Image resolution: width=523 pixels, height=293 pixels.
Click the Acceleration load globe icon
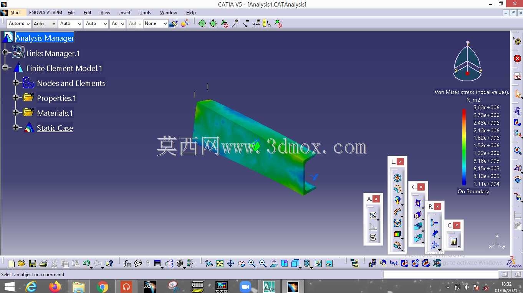(x=397, y=200)
